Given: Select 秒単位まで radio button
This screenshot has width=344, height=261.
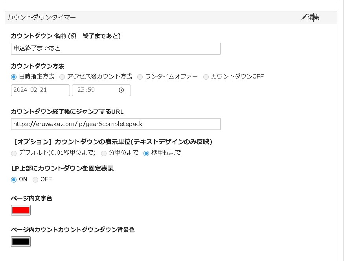Looking at the screenshot, I should click(x=146, y=153).
